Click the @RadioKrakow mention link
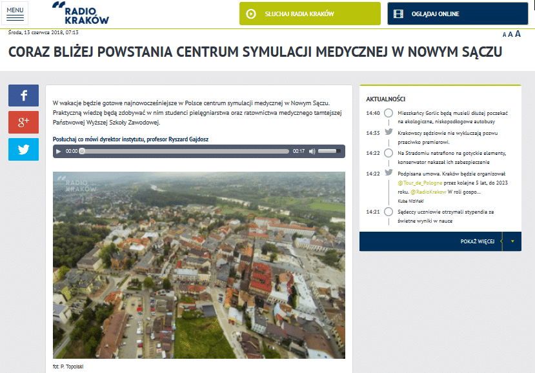The width and height of the screenshot is (535, 373). click(x=429, y=192)
